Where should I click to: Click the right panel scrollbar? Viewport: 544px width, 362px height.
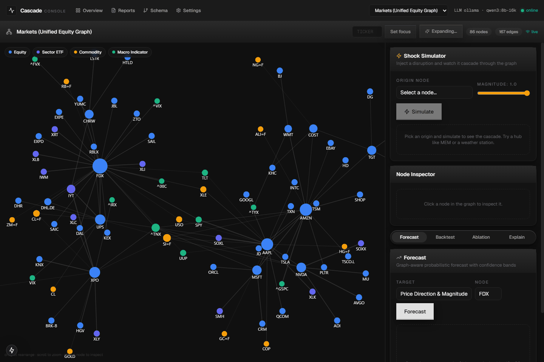542,177
